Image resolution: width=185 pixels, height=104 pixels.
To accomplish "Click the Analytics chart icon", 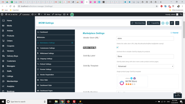I will pyautogui.click(x=3, y=86).
